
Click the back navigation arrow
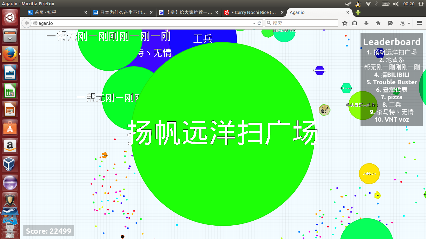27,23
